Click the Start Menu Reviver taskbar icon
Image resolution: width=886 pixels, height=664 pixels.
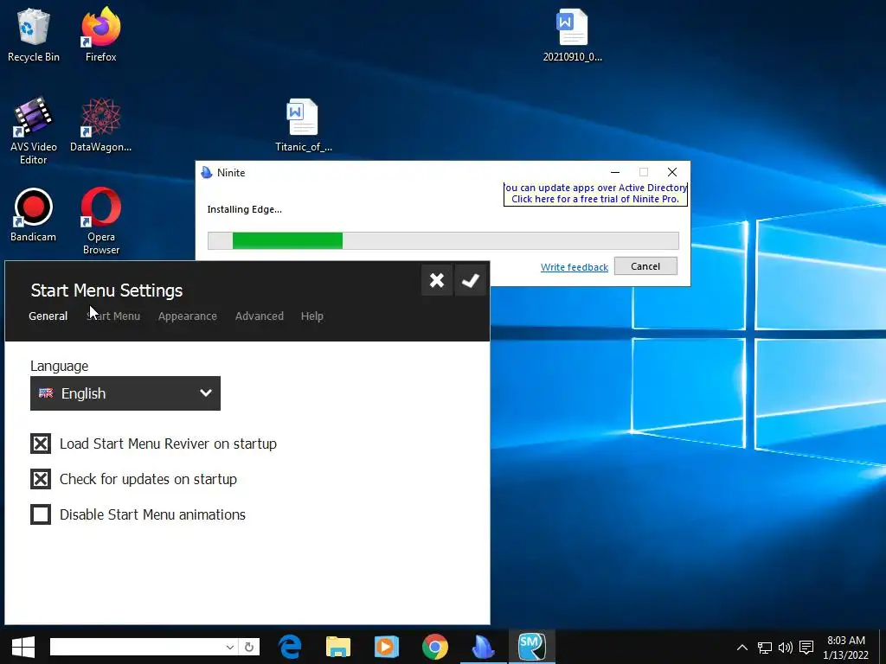(x=532, y=647)
